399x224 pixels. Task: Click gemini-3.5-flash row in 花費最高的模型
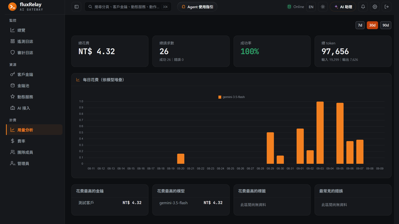(191, 203)
